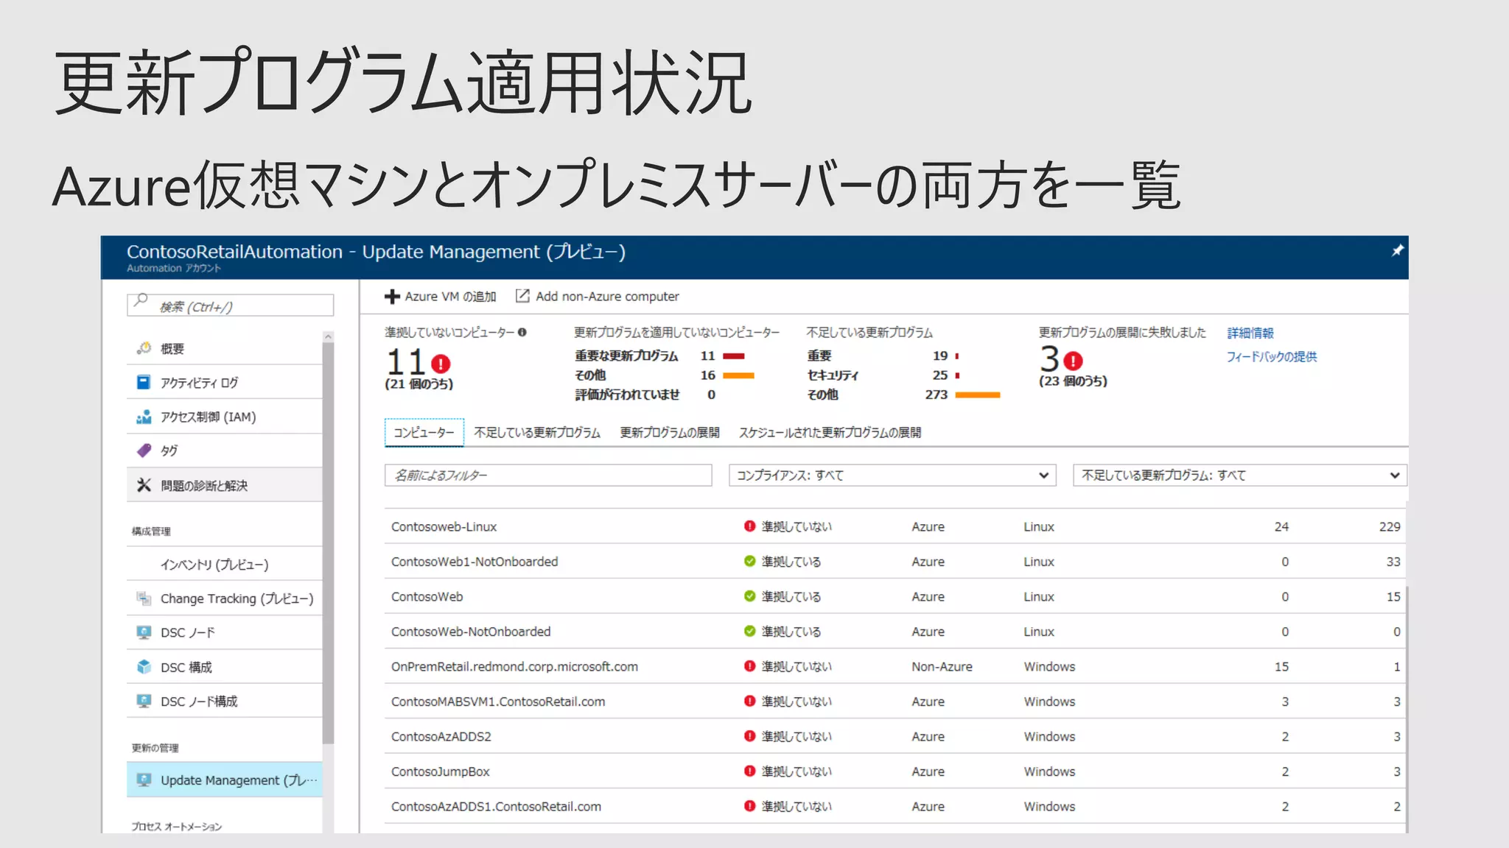Click フィードバックの提供 link
This screenshot has height=848, width=1509.
1271,357
